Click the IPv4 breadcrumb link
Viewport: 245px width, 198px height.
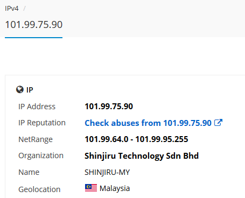pyautogui.click(x=12, y=9)
